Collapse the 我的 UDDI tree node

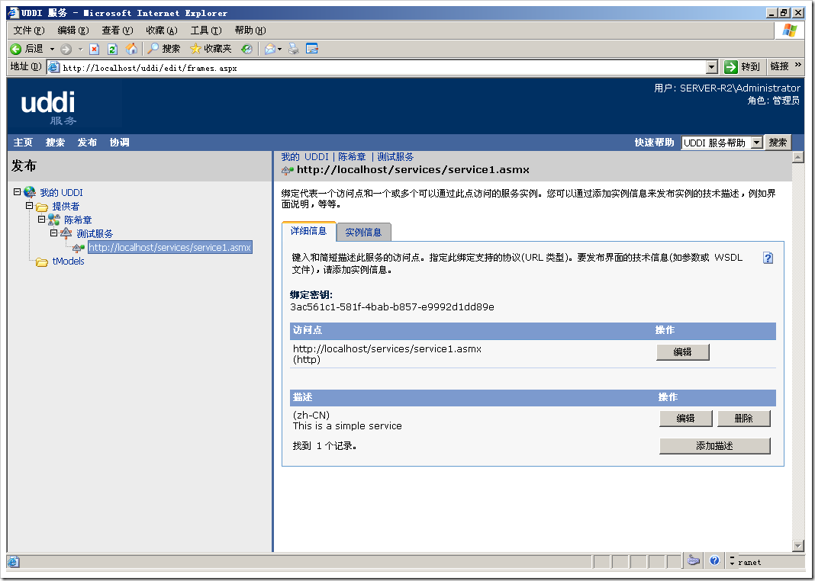(17, 191)
